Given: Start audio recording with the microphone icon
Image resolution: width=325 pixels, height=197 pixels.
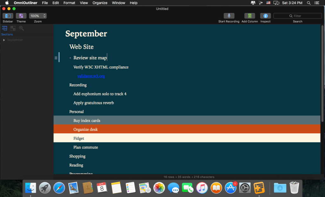Looking at the screenshot, I should click(x=229, y=16).
